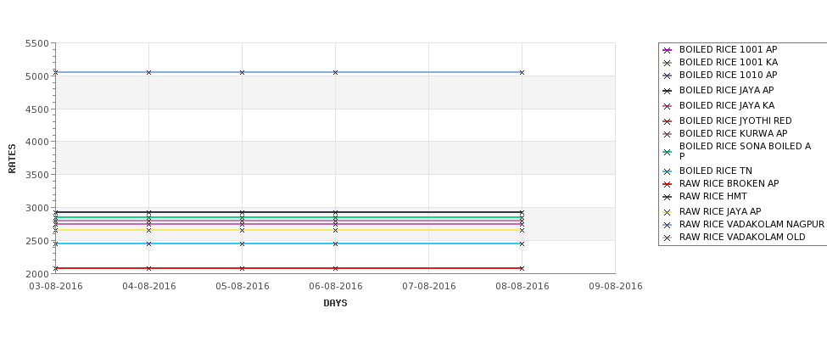
Task: Select the BOILED RICE JAYA AP legend marker
Action: (667, 91)
